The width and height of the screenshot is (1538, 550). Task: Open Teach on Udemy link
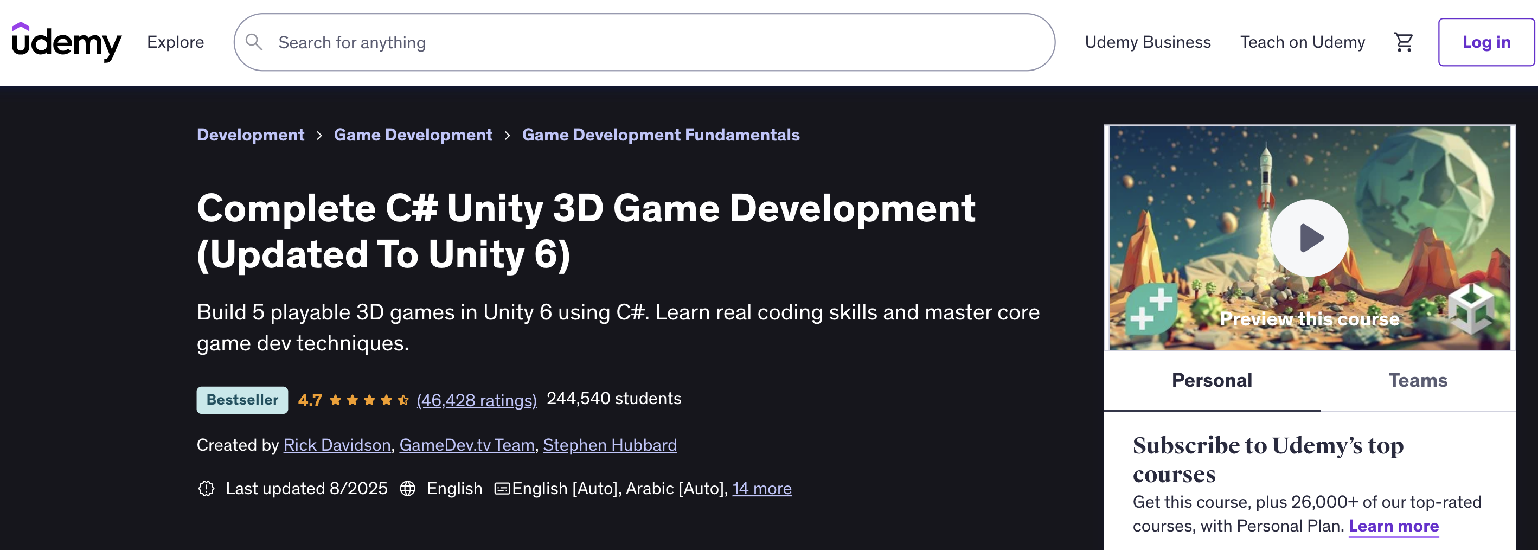click(x=1303, y=42)
